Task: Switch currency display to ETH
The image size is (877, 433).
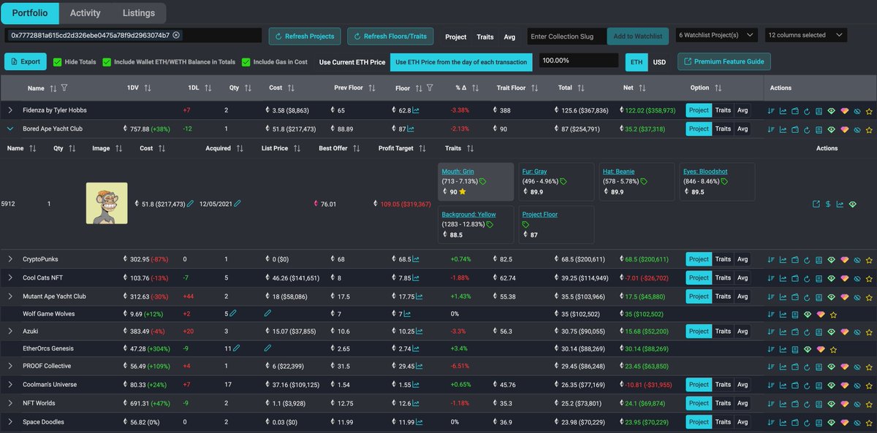Action: pyautogui.click(x=637, y=62)
